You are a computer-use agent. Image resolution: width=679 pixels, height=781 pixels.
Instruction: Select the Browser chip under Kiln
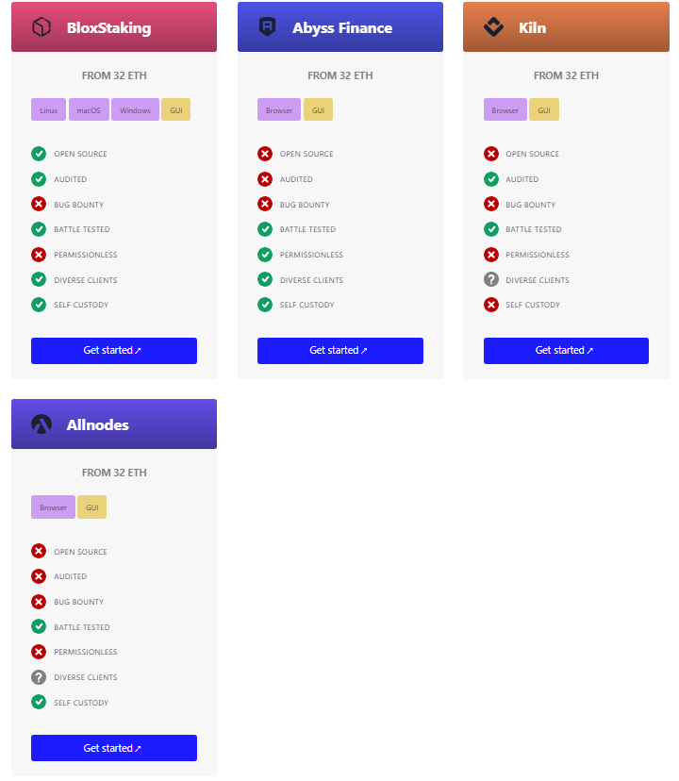click(x=505, y=109)
